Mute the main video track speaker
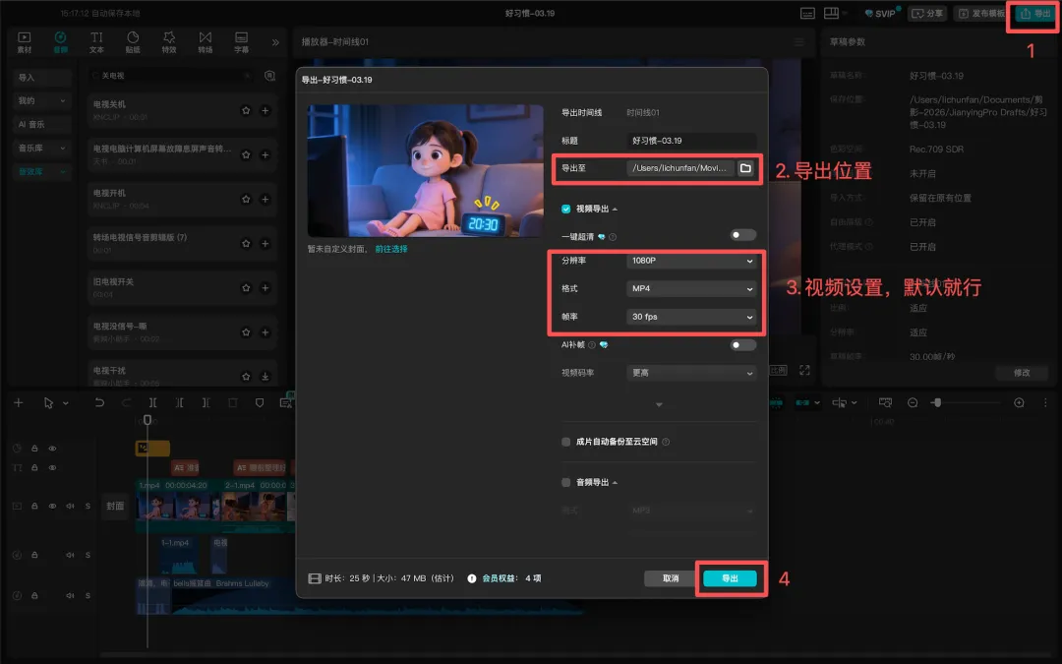Image resolution: width=1062 pixels, height=664 pixels. (70, 507)
